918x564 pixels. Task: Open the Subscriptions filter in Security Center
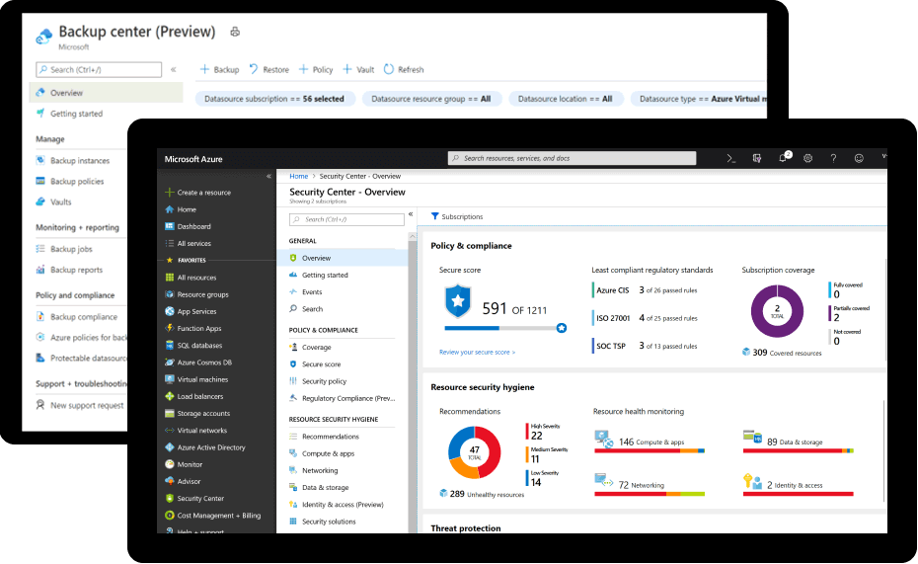[x=457, y=216]
